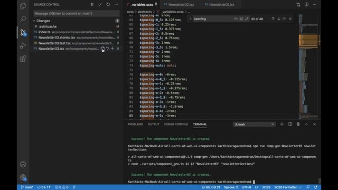Viewport: 338px width, 190px height.
Task: Open editor more actions ellipsis
Action: pyautogui.click(x=315, y=5)
